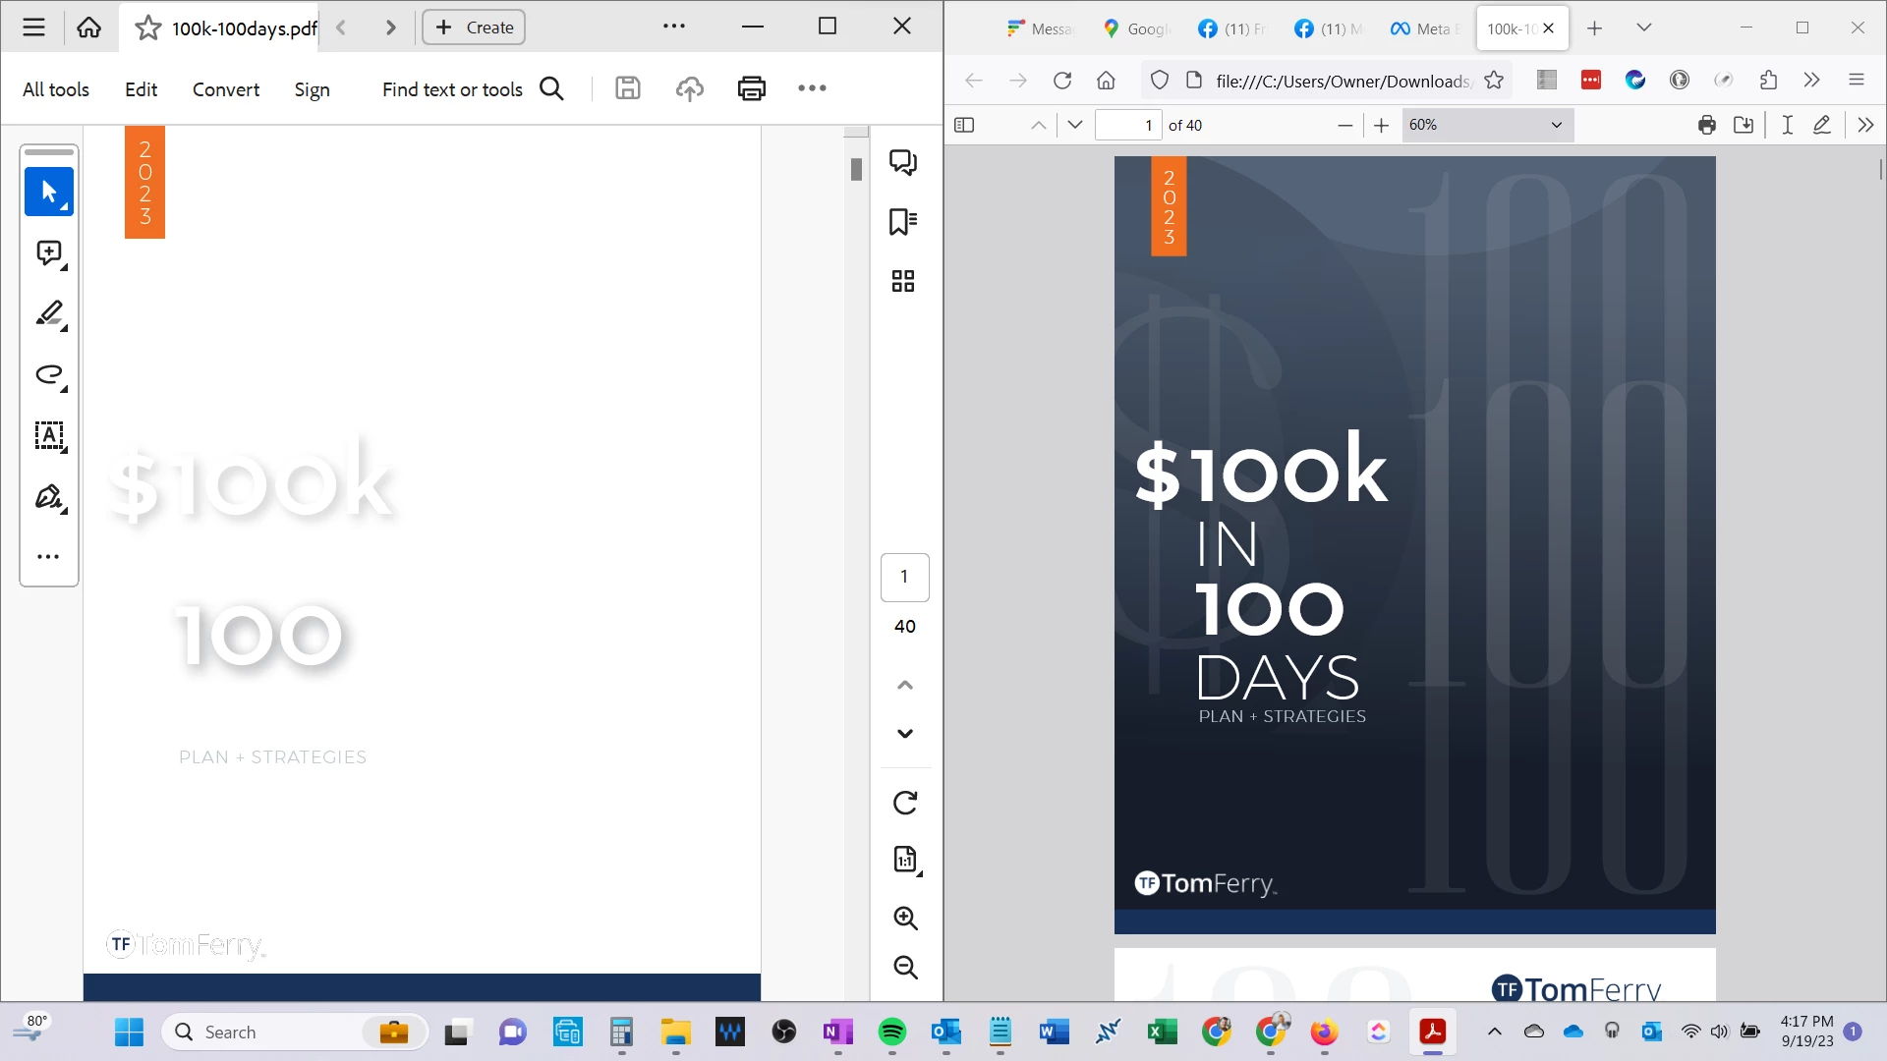
Task: Open the 60% zoom dropdown
Action: click(x=1486, y=125)
